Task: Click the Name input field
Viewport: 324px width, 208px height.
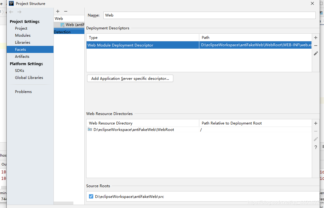Action: point(209,15)
